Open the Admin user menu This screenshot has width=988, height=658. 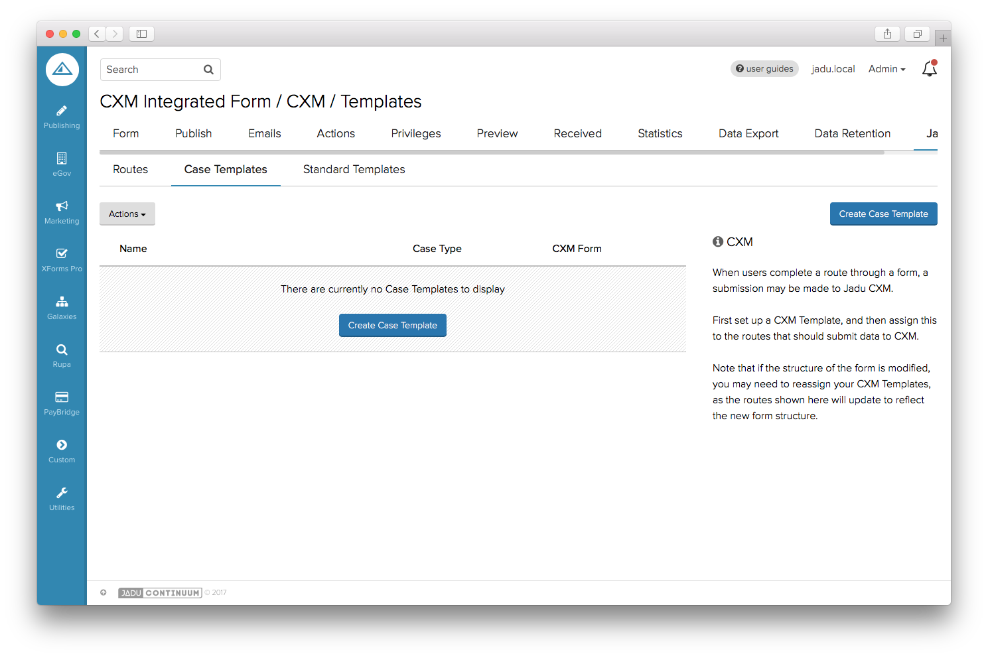coord(886,69)
